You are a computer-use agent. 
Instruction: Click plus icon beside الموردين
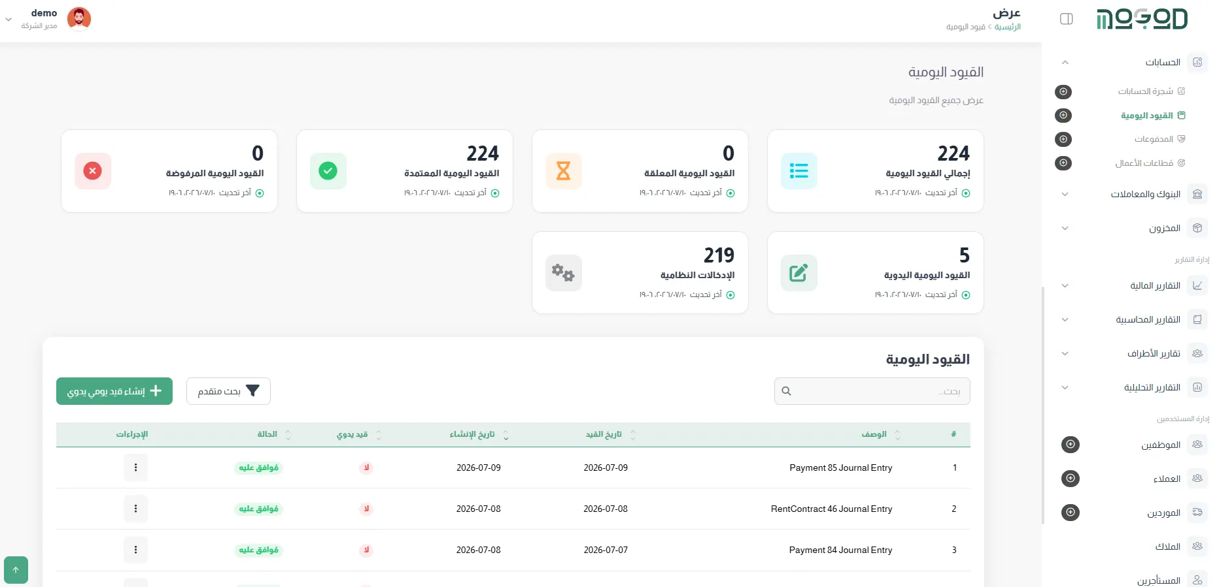pos(1071,513)
